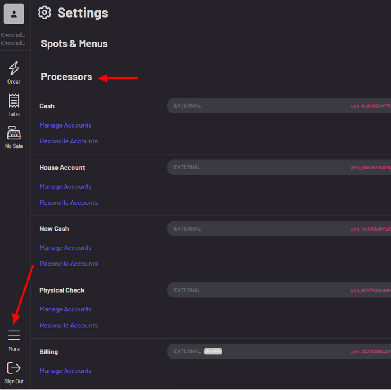Click Reconcile Accounts under House Account
Viewport: 391px width, 390px height.
(69, 203)
